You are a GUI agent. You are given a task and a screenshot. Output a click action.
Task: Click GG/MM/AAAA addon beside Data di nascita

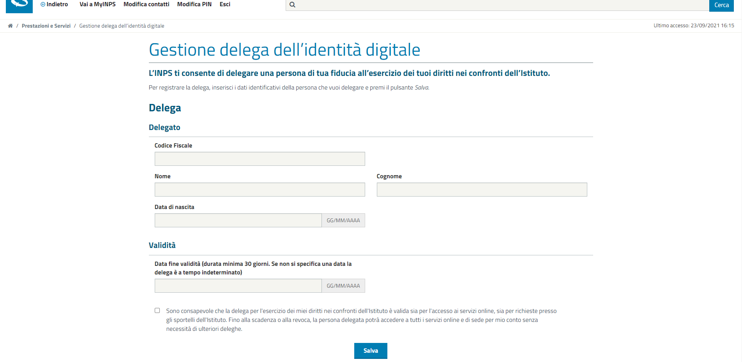[343, 220]
